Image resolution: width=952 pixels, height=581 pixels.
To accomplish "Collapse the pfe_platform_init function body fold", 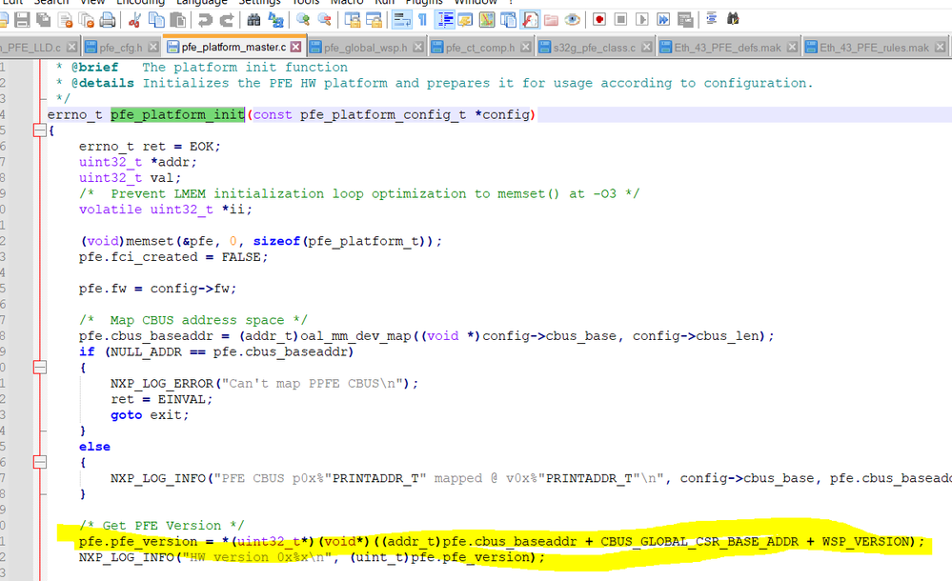I will (x=39, y=130).
